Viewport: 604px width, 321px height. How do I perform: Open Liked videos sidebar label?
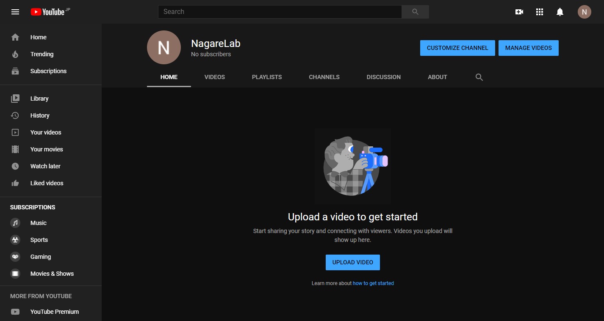(47, 183)
